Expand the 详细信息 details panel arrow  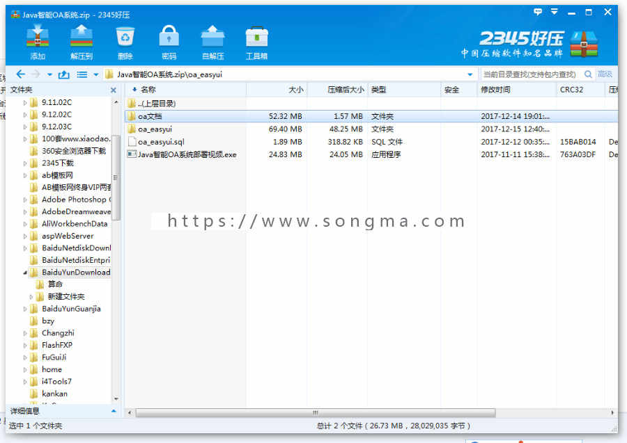(114, 411)
